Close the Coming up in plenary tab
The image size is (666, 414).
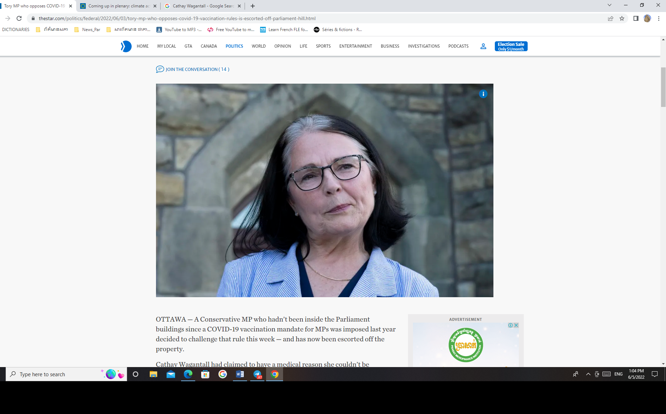(x=155, y=6)
